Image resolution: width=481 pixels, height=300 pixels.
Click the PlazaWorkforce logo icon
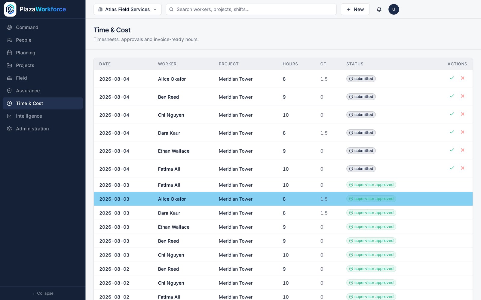coord(10,9)
